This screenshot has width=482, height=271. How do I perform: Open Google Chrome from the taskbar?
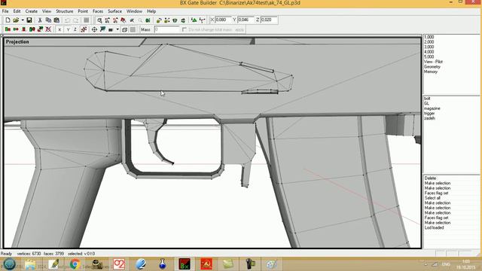pyautogui.click(x=75, y=264)
